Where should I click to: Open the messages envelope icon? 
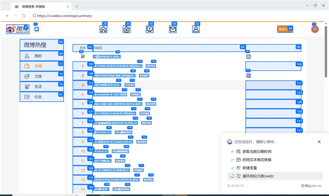(173, 29)
